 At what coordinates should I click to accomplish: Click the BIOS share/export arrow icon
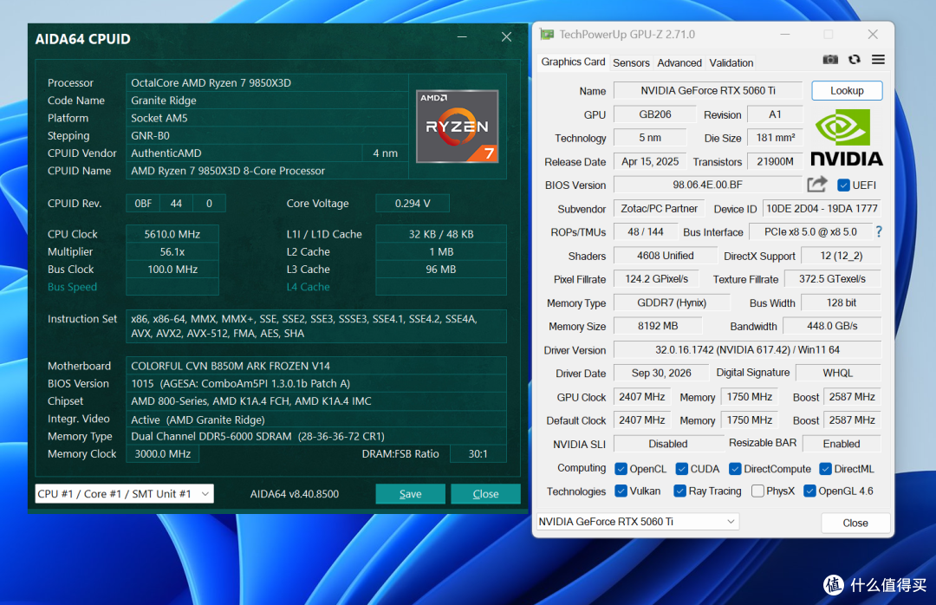(817, 185)
